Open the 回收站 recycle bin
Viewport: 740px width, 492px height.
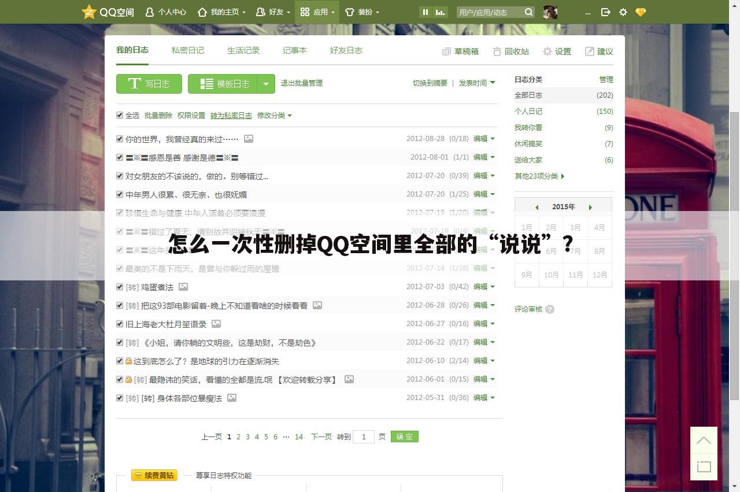511,51
